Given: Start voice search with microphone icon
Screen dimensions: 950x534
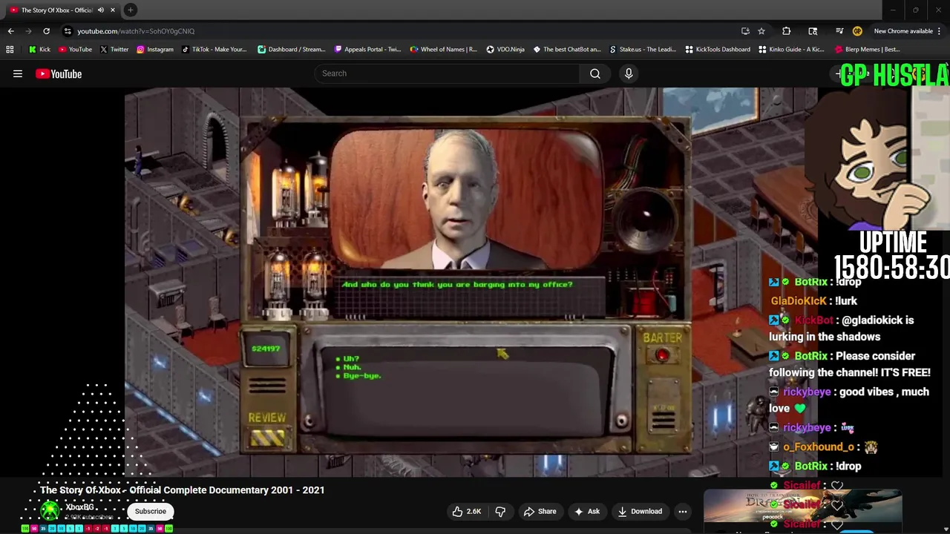Looking at the screenshot, I should click(629, 73).
